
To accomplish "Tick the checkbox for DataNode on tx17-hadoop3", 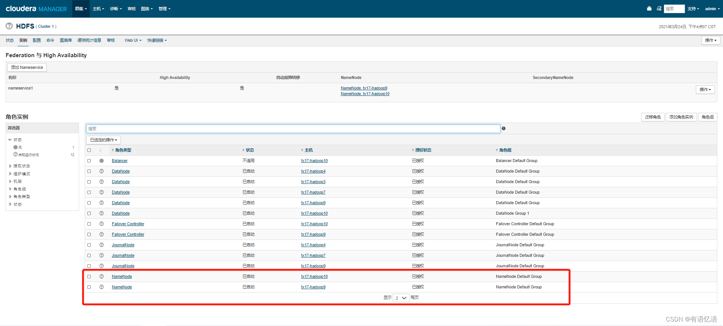I will [x=89, y=182].
